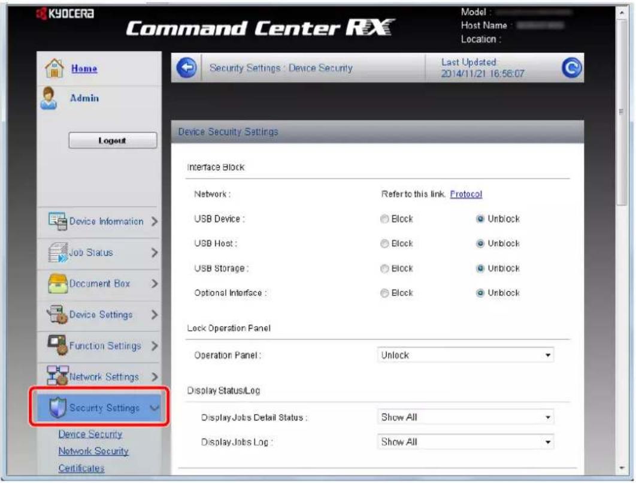Open Device Security submenu link

click(x=90, y=434)
